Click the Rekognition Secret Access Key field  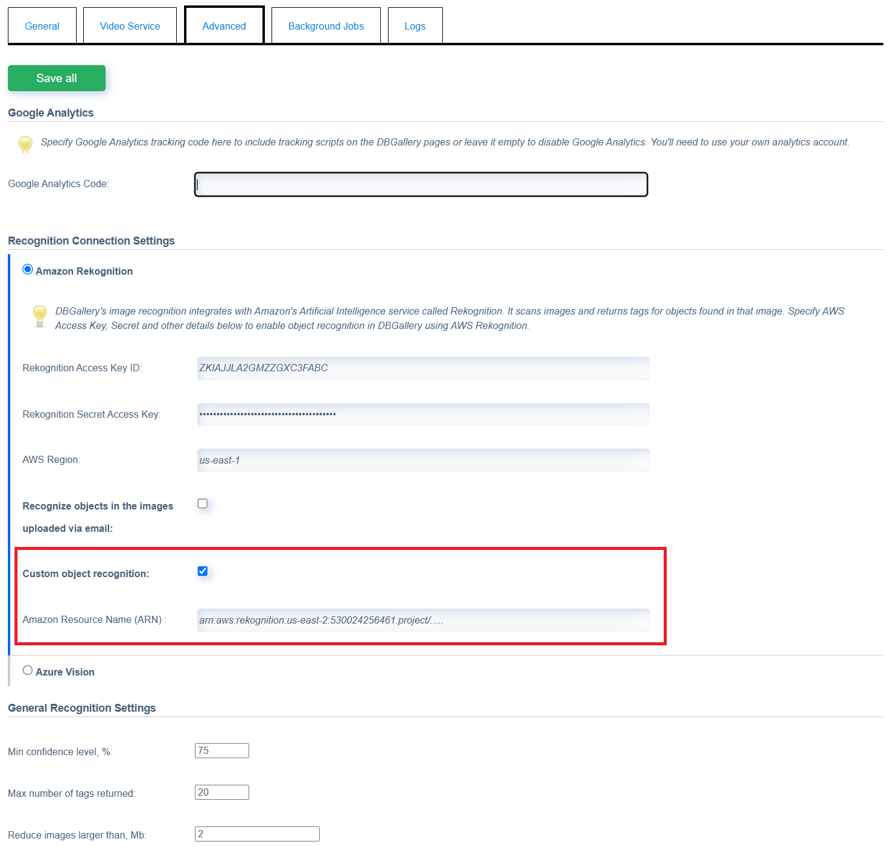[424, 414]
